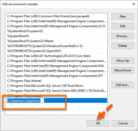Select the SQL Server\130\Tools\Binn\ entry
Screen dimensions: 138x131
pyautogui.click(x=56, y=86)
